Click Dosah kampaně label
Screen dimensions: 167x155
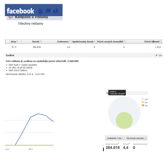coord(112,144)
